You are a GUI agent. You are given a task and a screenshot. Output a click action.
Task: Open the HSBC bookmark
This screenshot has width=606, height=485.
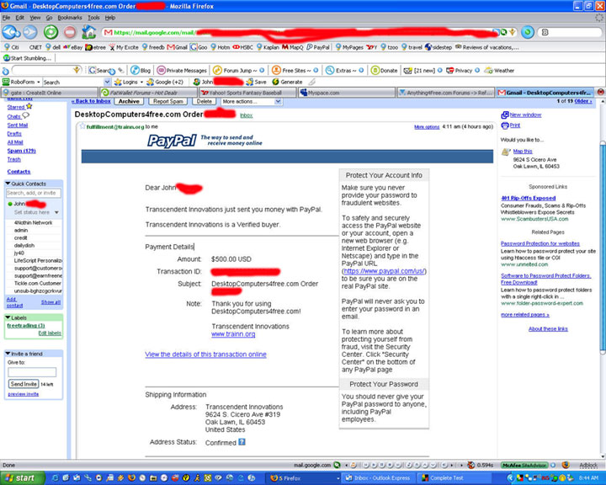(x=242, y=47)
